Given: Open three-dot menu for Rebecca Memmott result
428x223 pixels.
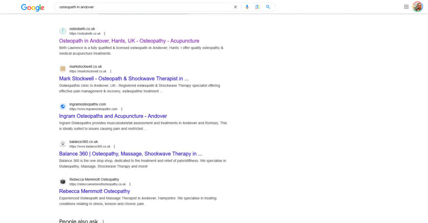Looking at the screenshot, I should (x=130, y=184).
